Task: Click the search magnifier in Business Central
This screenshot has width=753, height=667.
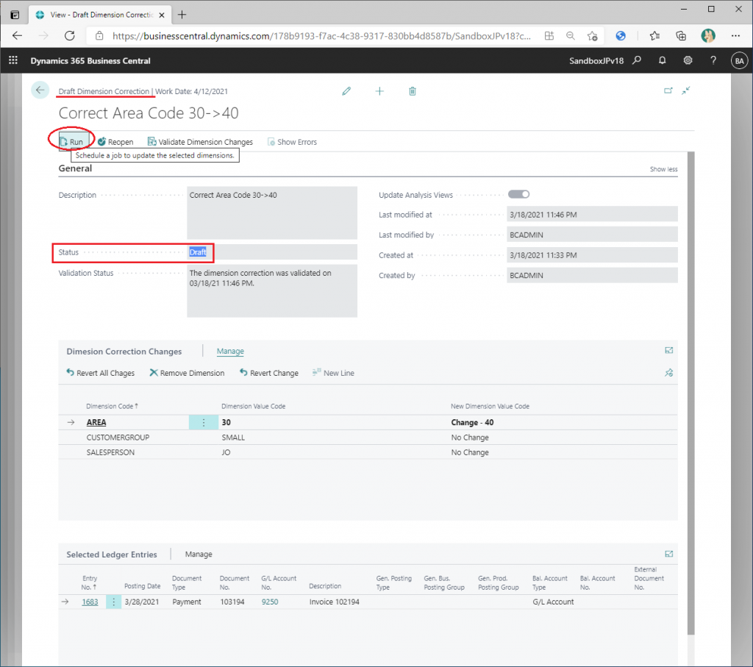Action: pyautogui.click(x=637, y=60)
